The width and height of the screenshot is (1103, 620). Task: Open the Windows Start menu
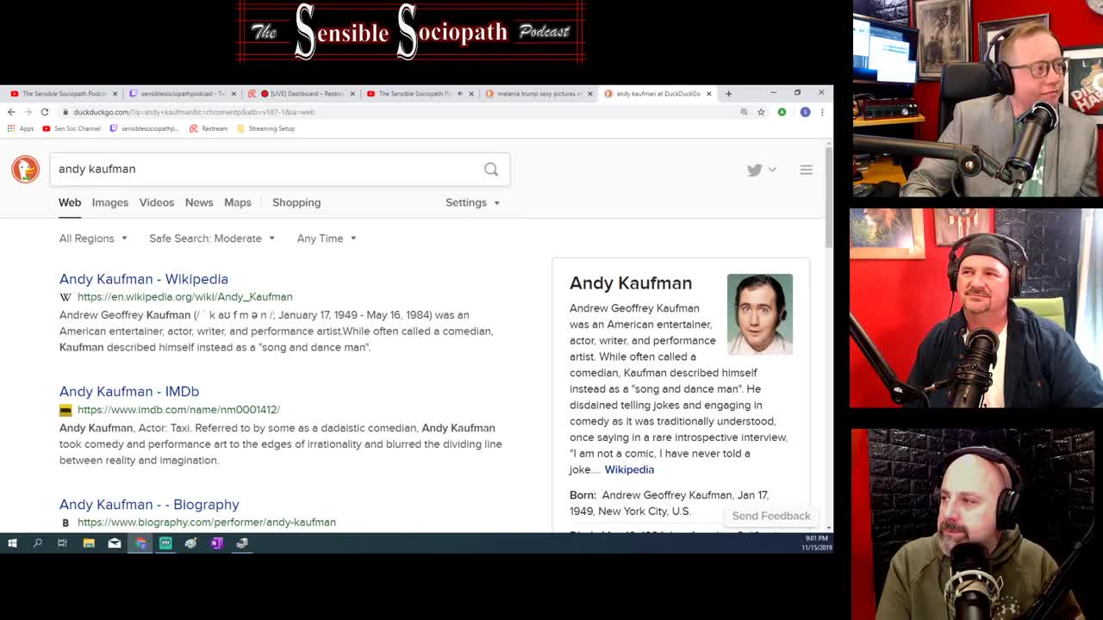coord(12,543)
